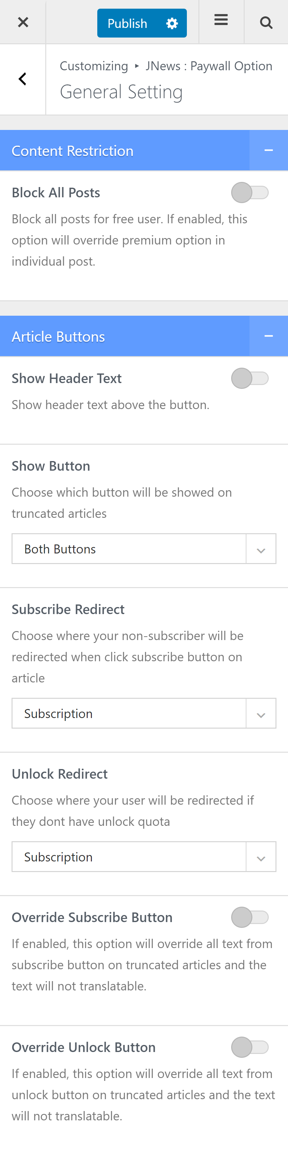Open the Show Button dropdown
Viewport: 288px width, 1155px height.
pos(144,549)
